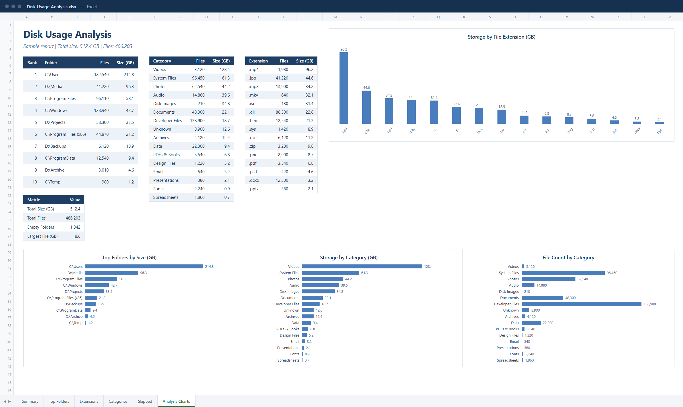The width and height of the screenshot is (683, 407).
Task: Select row 1 header
Action: (x=7, y=25)
